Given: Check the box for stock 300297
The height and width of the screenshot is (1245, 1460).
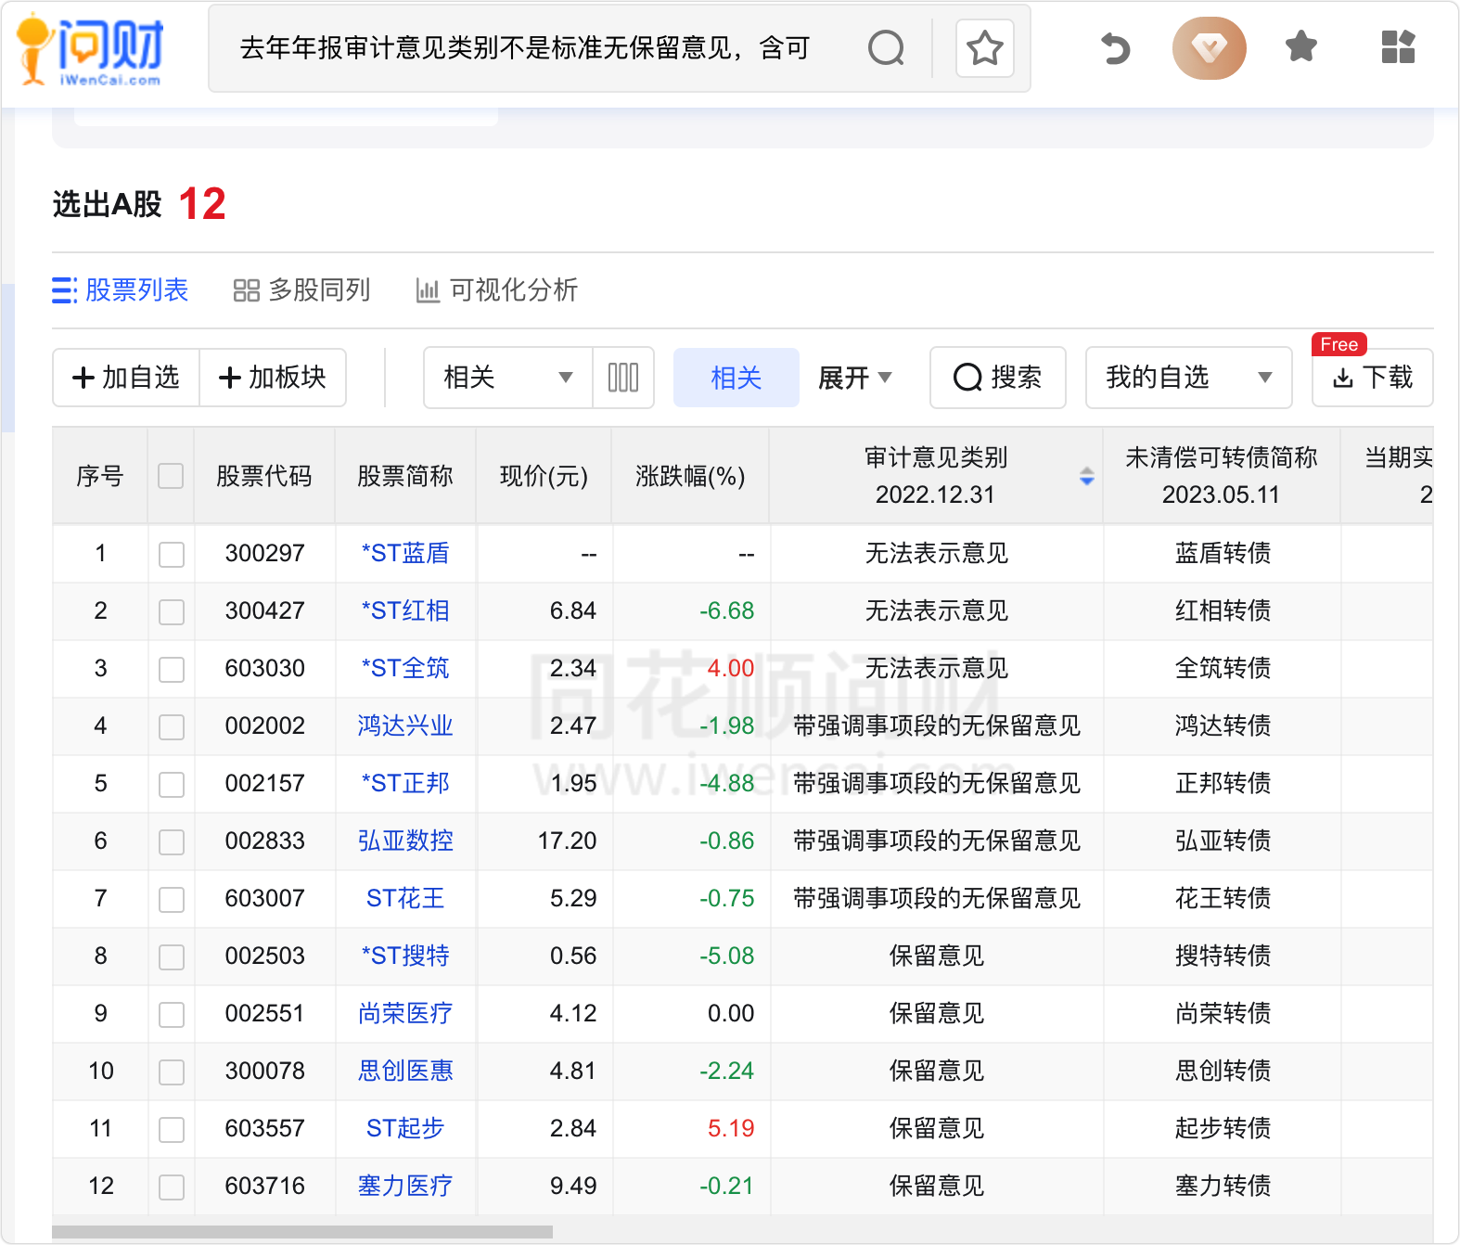Looking at the screenshot, I should 172,555.
